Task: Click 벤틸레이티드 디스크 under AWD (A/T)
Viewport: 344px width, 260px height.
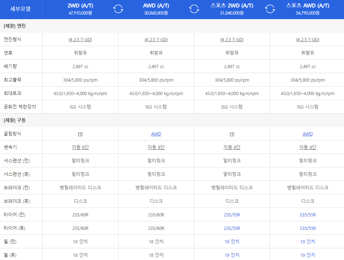Action: coord(156,188)
